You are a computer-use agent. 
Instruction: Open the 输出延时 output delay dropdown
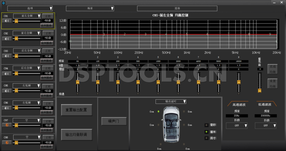(171, 101)
